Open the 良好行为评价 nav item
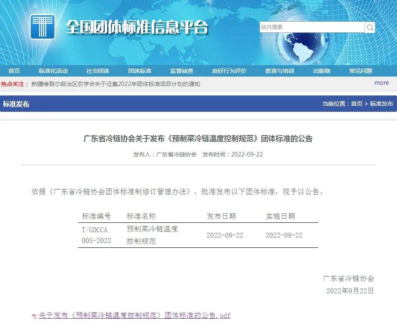This screenshot has height=333, width=397. pos(229,71)
